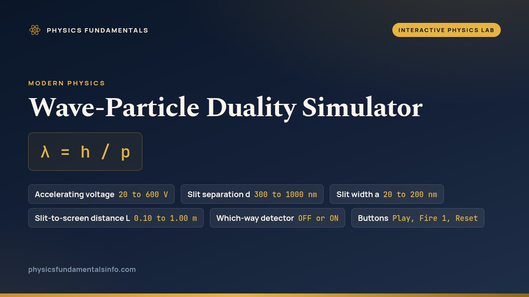Select the Accelerating voltage chip
Image resolution: width=529 pixels, height=297 pixels.
(101, 194)
